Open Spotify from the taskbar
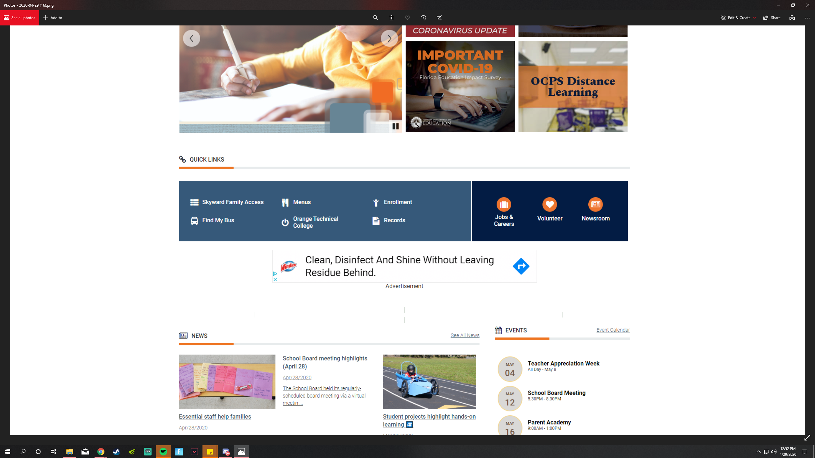Screen dimensions: 815x458 (163, 452)
